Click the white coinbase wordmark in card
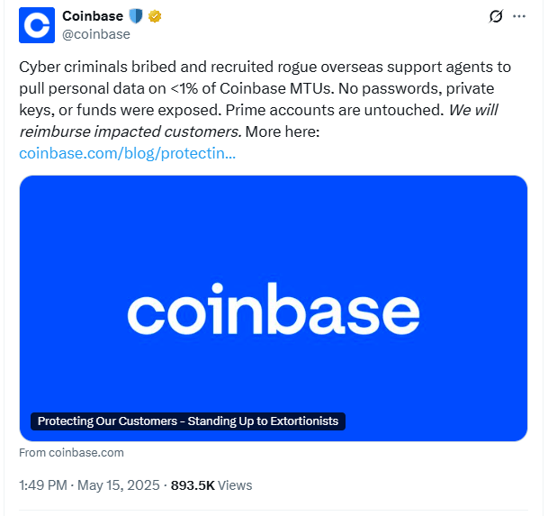 click(274, 309)
